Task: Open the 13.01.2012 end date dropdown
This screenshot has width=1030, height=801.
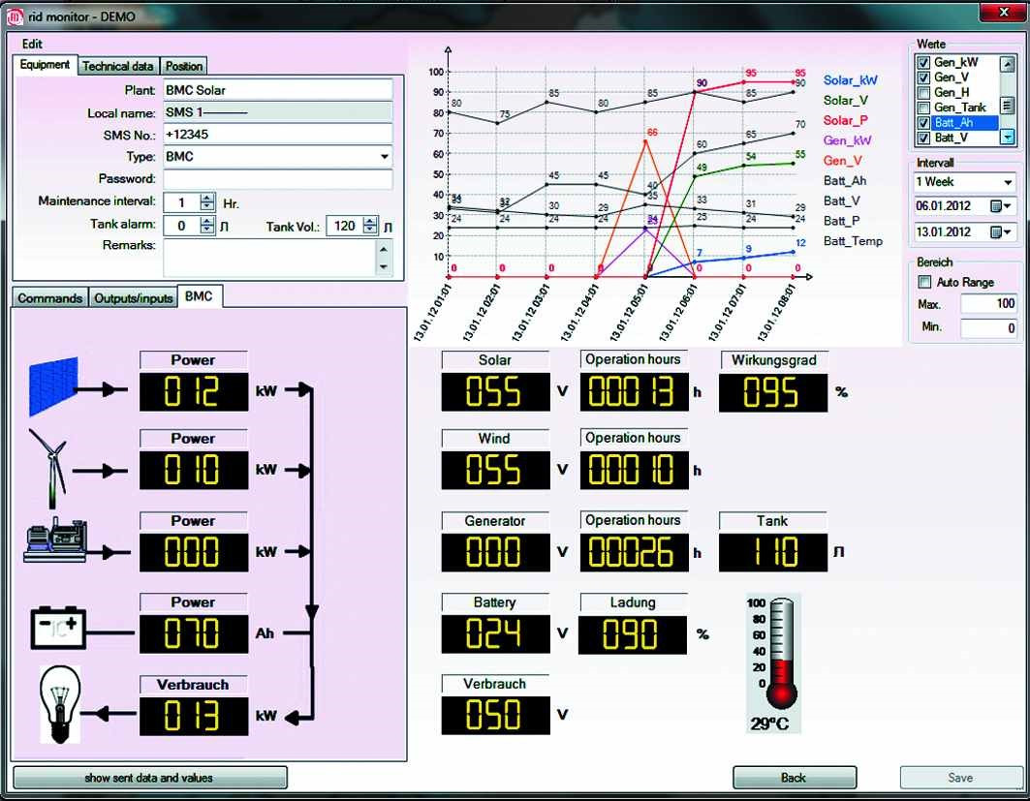Action: [1000, 232]
